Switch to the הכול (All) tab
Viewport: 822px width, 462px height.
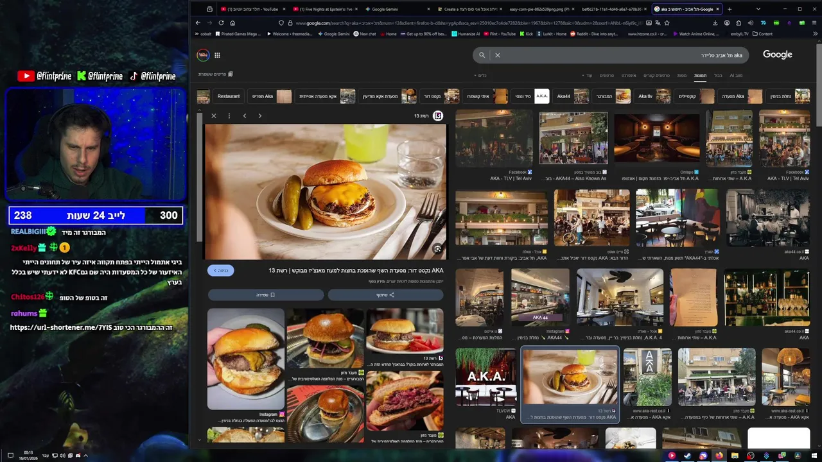[x=718, y=76]
